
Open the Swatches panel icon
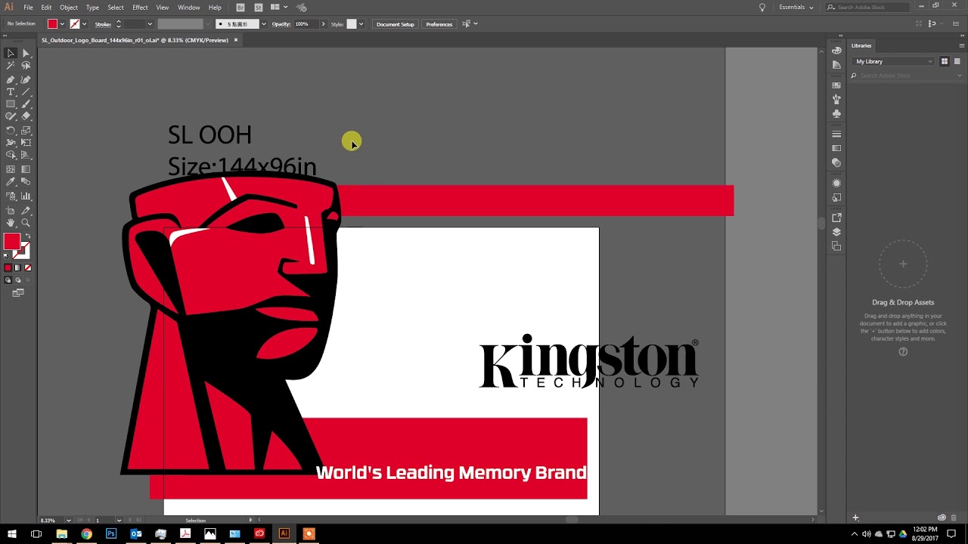[836, 85]
